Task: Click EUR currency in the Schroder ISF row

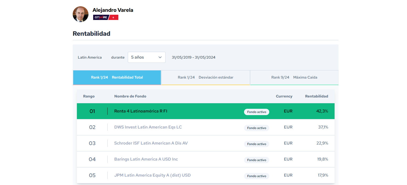Action: (288, 143)
